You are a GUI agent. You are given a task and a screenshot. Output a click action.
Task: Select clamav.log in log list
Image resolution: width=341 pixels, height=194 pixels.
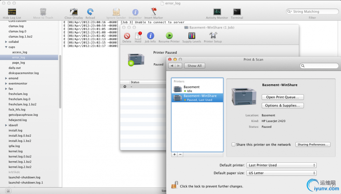pyautogui.click(x=16, y=26)
